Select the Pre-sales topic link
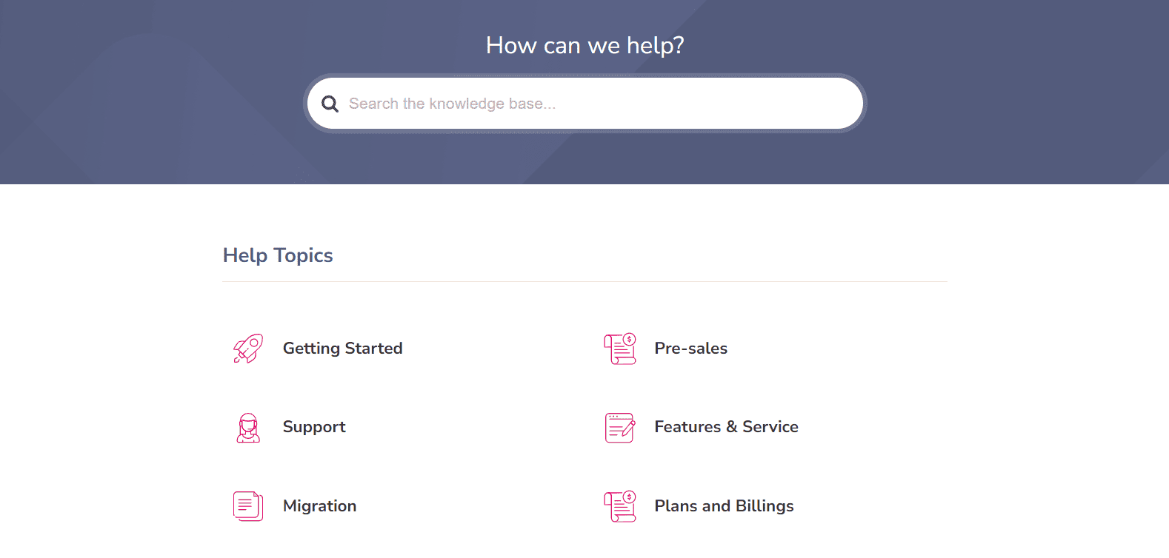The height and width of the screenshot is (558, 1169). [690, 349]
